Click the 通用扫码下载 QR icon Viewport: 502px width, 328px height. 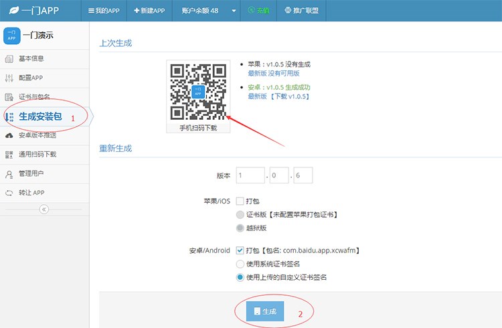click(x=9, y=155)
